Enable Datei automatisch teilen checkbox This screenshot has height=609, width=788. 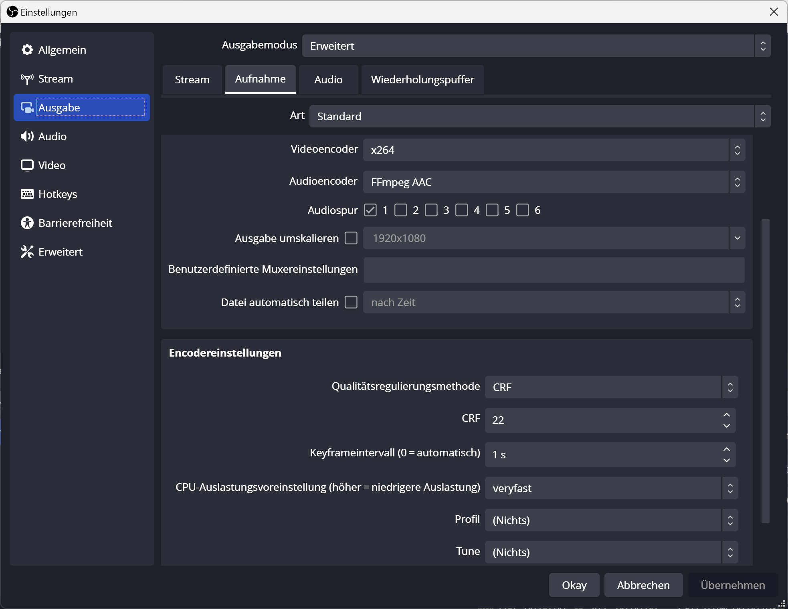(351, 302)
